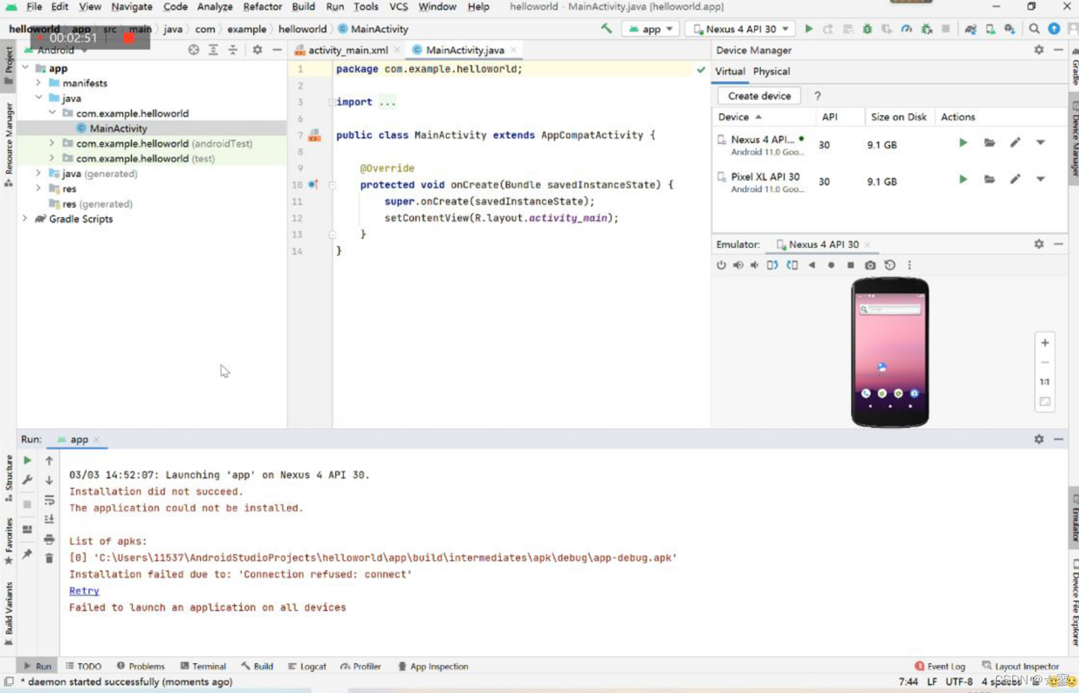The height and width of the screenshot is (693, 1079).
Task: Click the Make Project hammer icon
Action: [607, 29]
